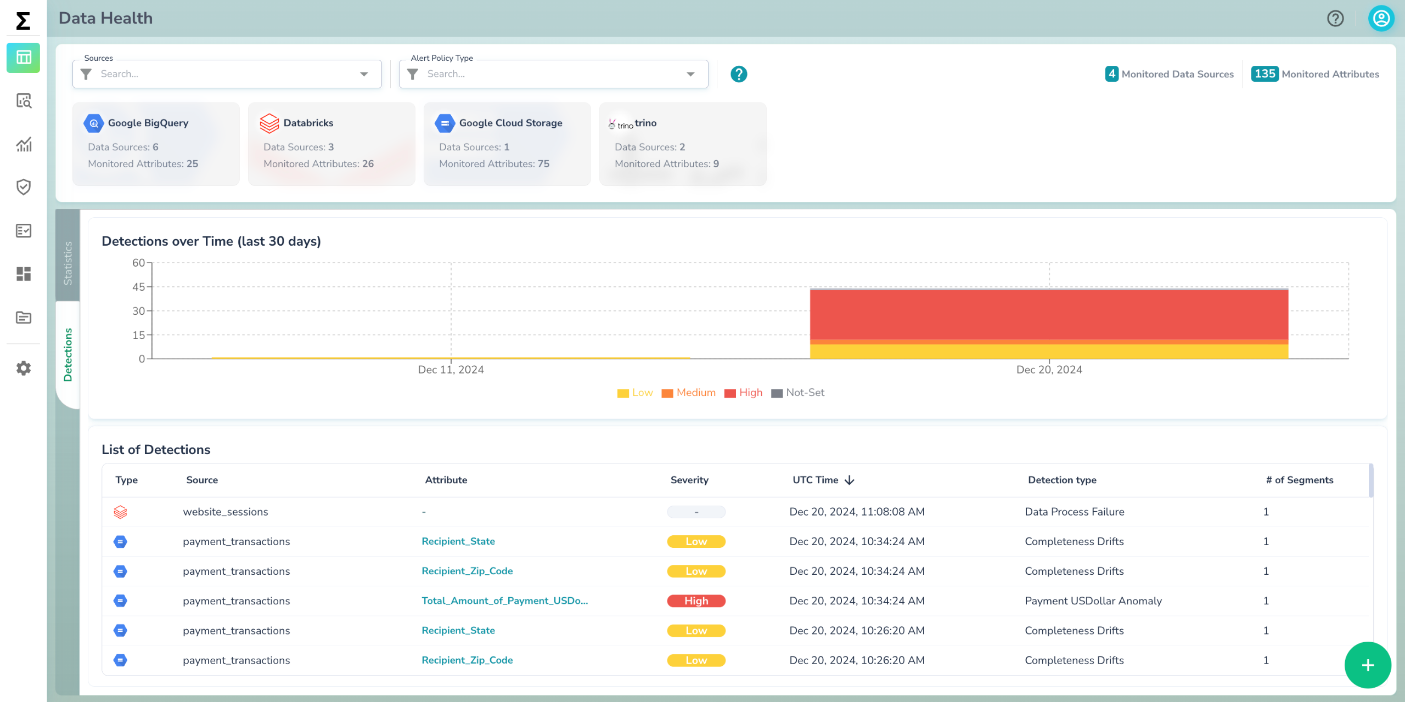Expand the Alert Policy Type dropdown arrow
The width and height of the screenshot is (1405, 702).
click(x=690, y=74)
